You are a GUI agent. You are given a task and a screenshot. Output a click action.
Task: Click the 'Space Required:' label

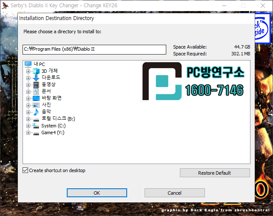point(190,54)
